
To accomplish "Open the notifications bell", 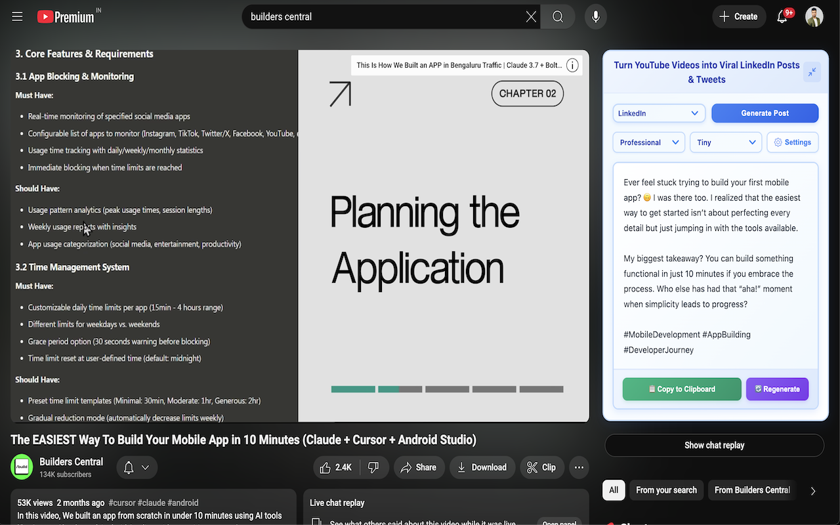I will [782, 16].
